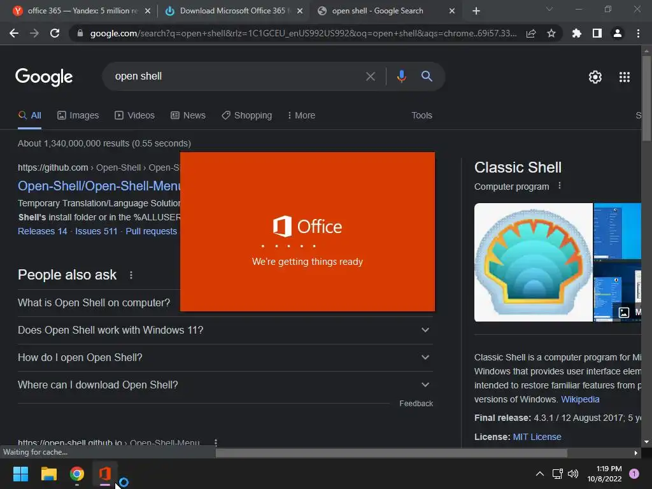Open network status tray icon
Image resolution: width=652 pixels, height=489 pixels.
(557, 474)
